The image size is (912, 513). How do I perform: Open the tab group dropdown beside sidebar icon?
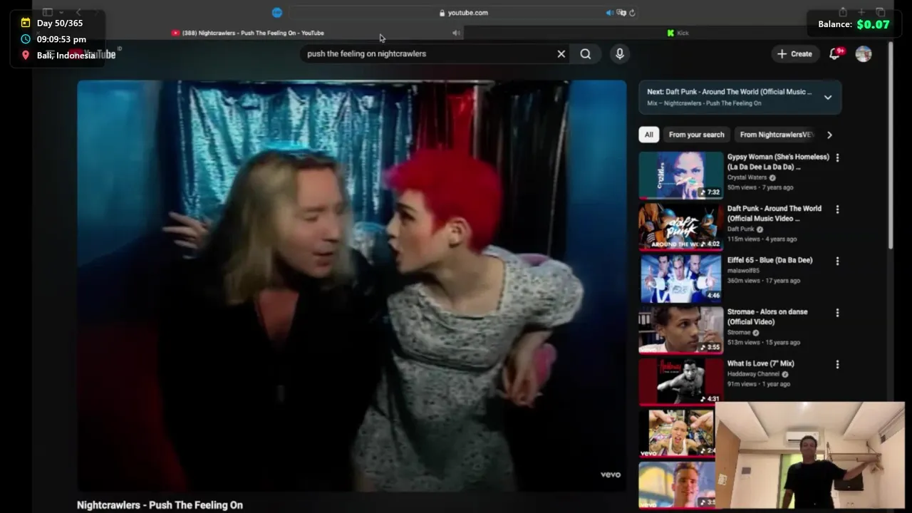pyautogui.click(x=61, y=12)
